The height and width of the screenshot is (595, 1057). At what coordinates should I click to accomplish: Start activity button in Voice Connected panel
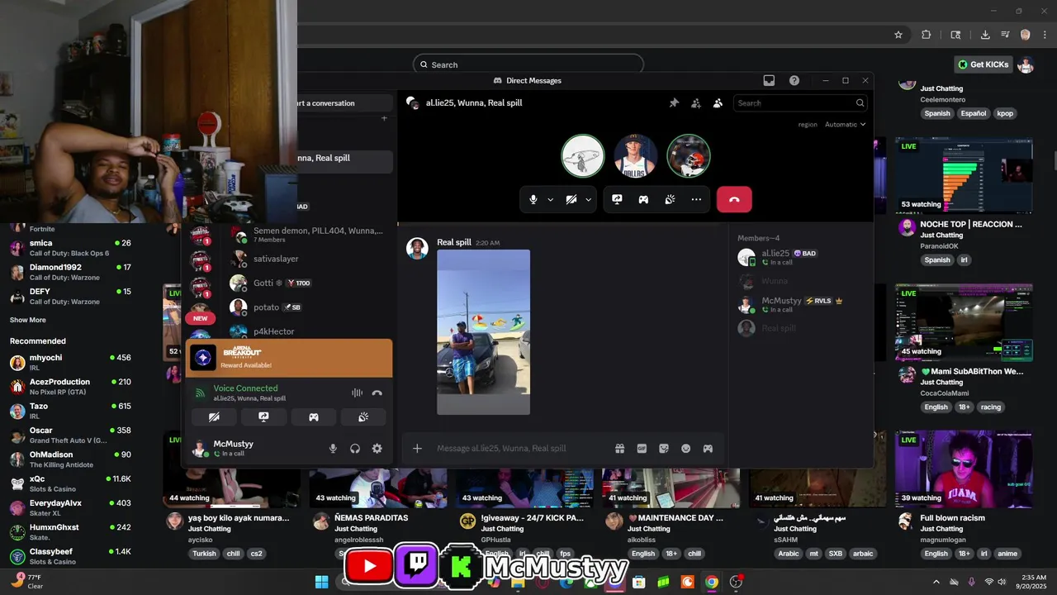pyautogui.click(x=314, y=417)
